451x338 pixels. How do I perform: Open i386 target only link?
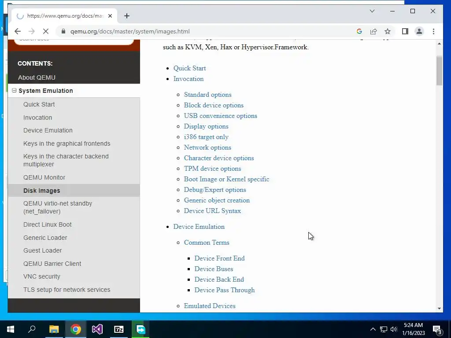click(x=206, y=137)
